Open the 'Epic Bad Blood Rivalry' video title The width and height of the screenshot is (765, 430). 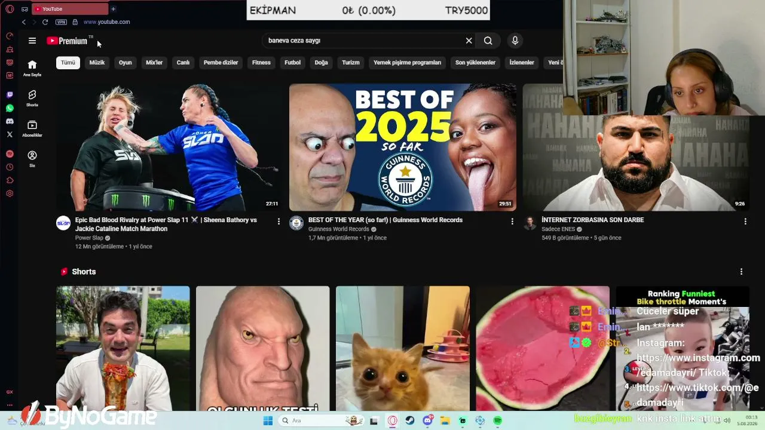166,225
